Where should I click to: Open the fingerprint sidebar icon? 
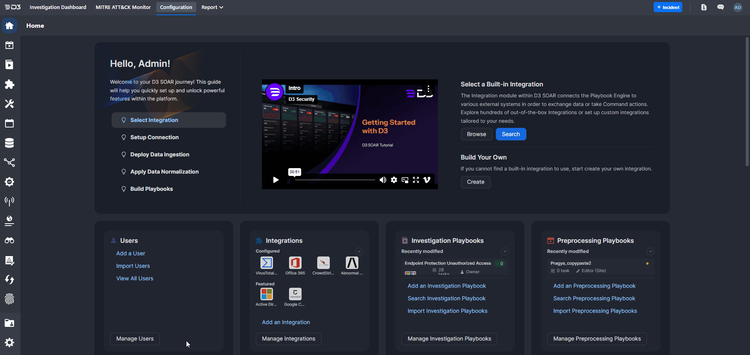[x=9, y=299]
